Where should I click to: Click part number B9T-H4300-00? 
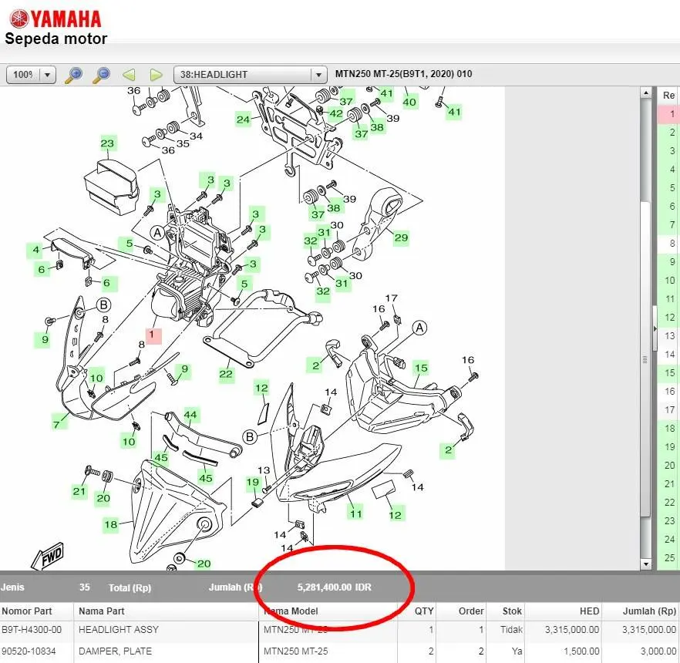click(x=32, y=630)
